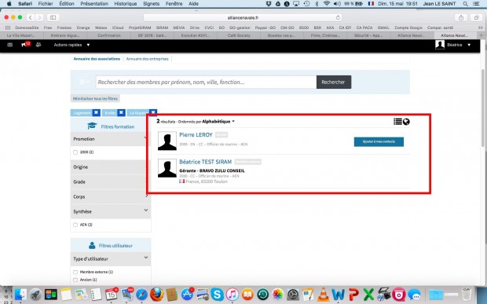Open the Historique menu
Screen dimensions: 487x304
[x=125, y=4]
